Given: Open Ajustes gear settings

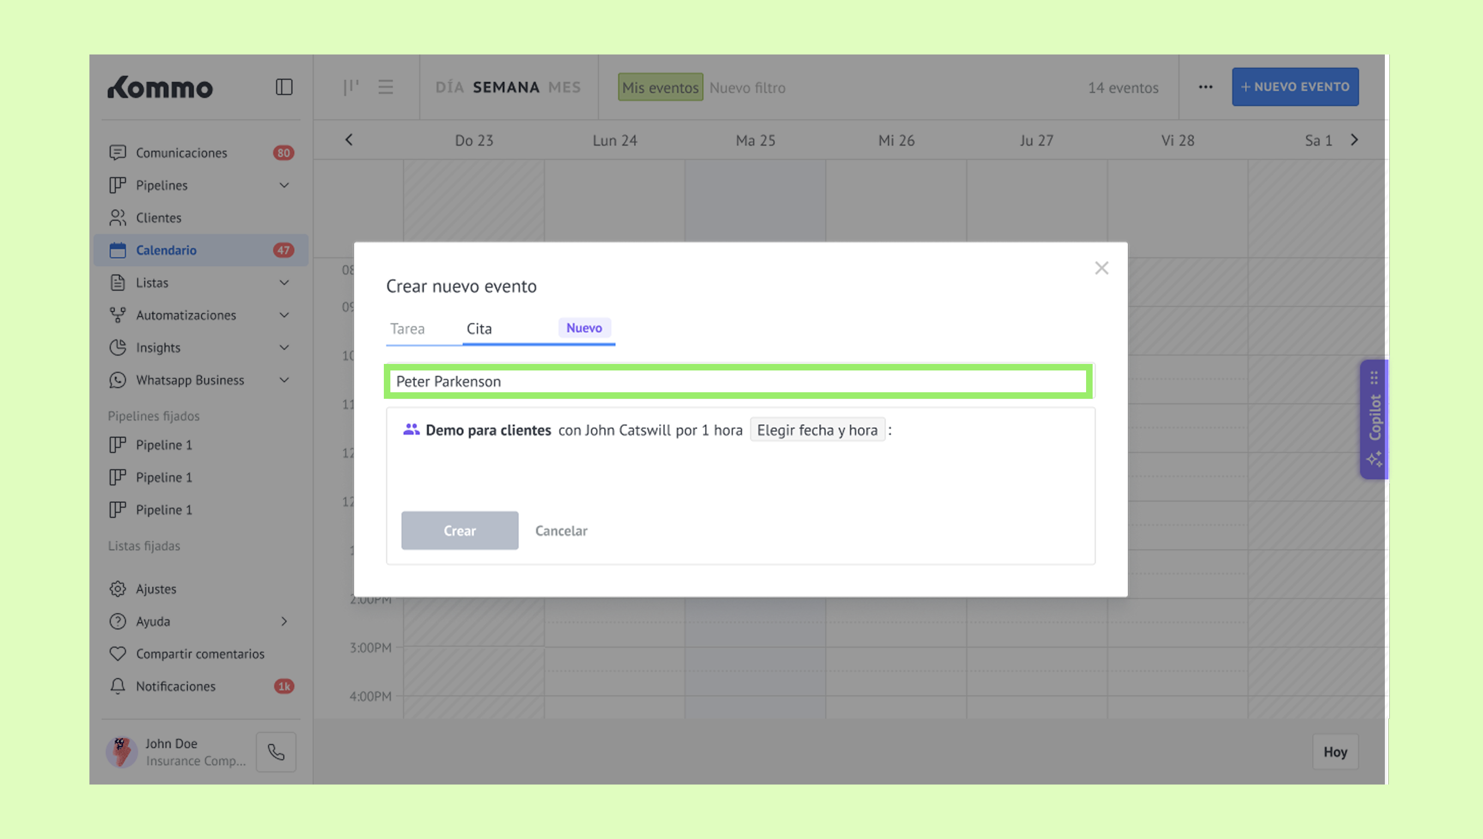Looking at the screenshot, I should 156,589.
